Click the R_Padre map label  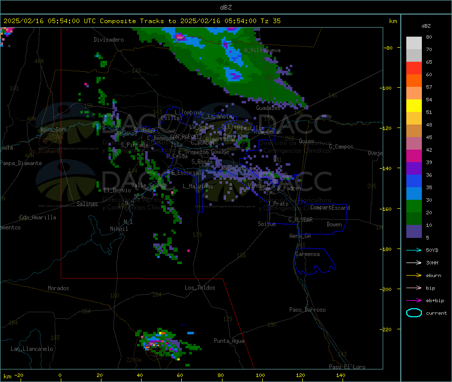point(288,188)
